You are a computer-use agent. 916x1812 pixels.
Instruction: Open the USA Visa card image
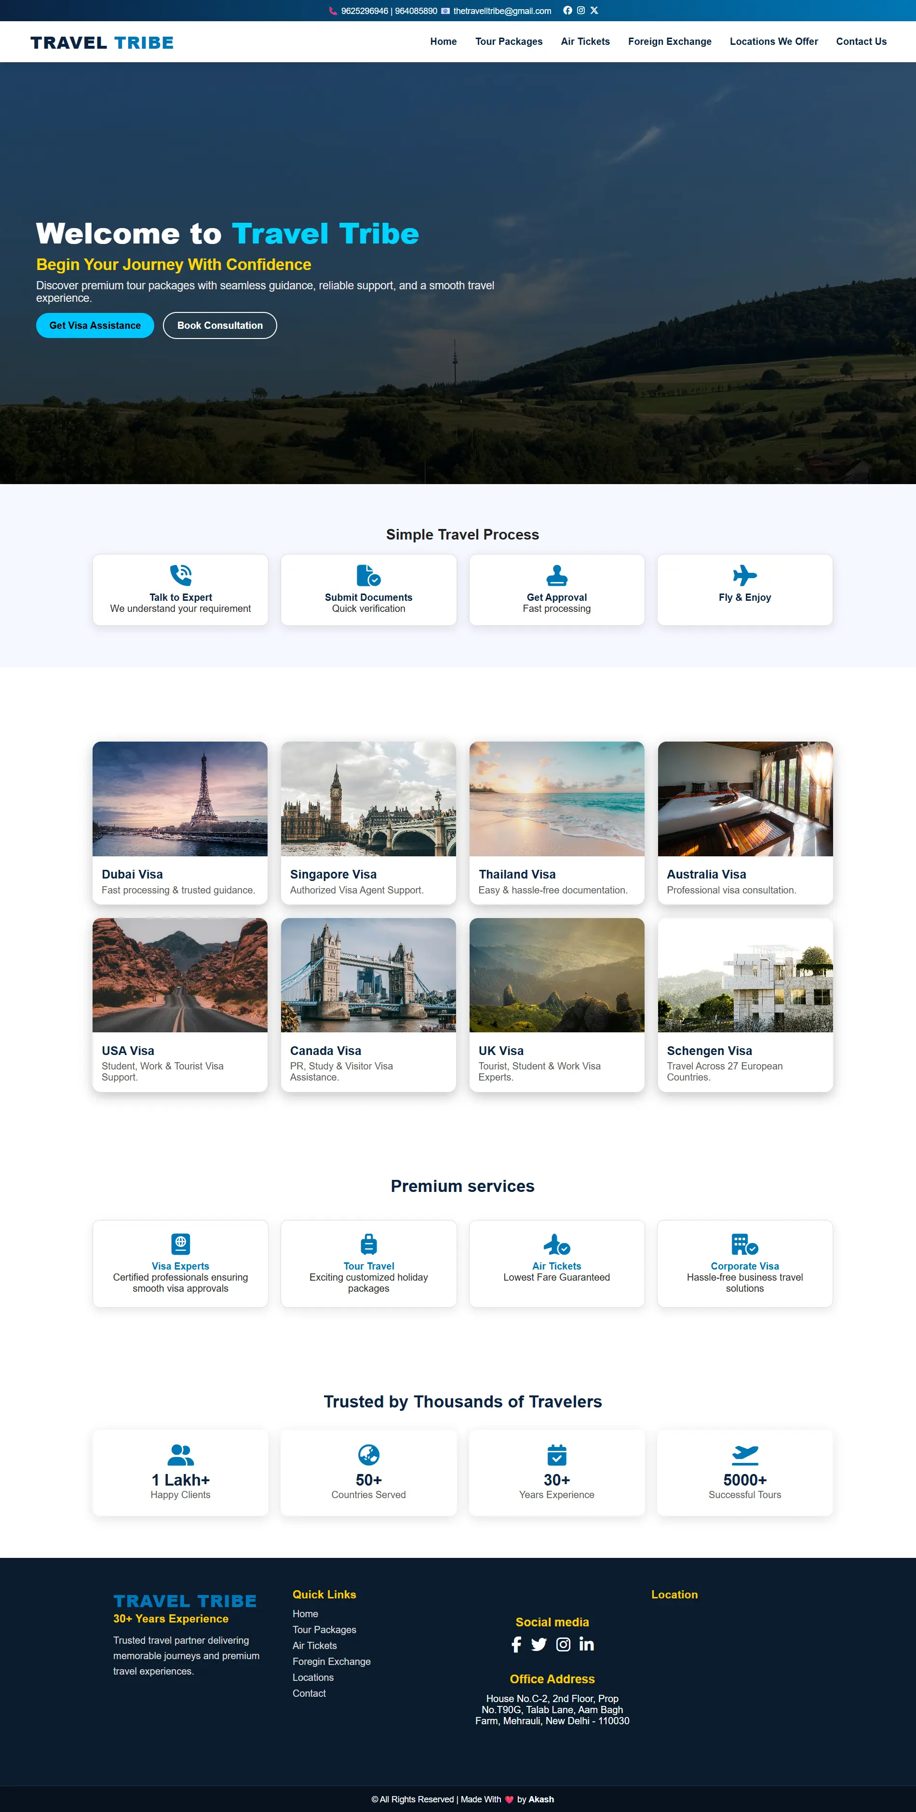point(180,975)
